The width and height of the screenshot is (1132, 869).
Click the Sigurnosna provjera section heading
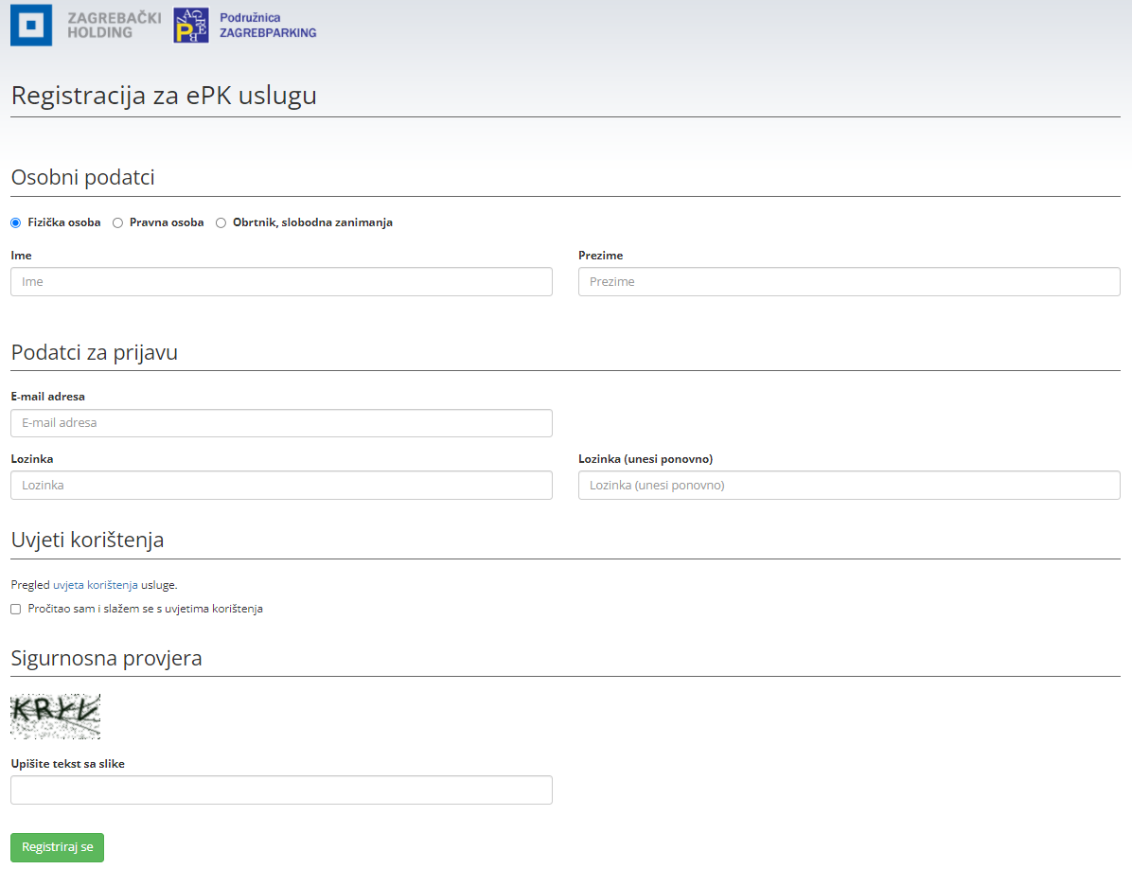click(106, 658)
